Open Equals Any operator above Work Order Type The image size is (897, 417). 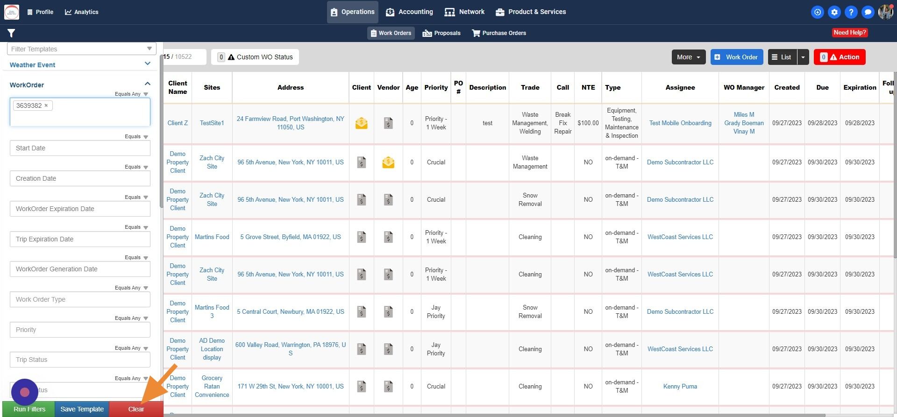[131, 288]
